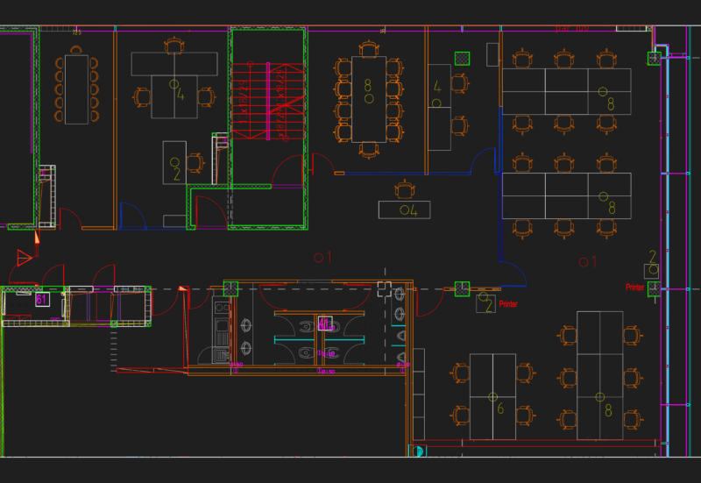Select the topmost washbasin on the restroom's right wall
701x483 pixels.
399,294
